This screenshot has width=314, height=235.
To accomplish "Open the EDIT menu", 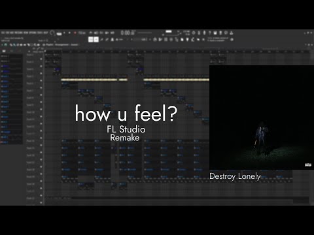I will point(8,33).
